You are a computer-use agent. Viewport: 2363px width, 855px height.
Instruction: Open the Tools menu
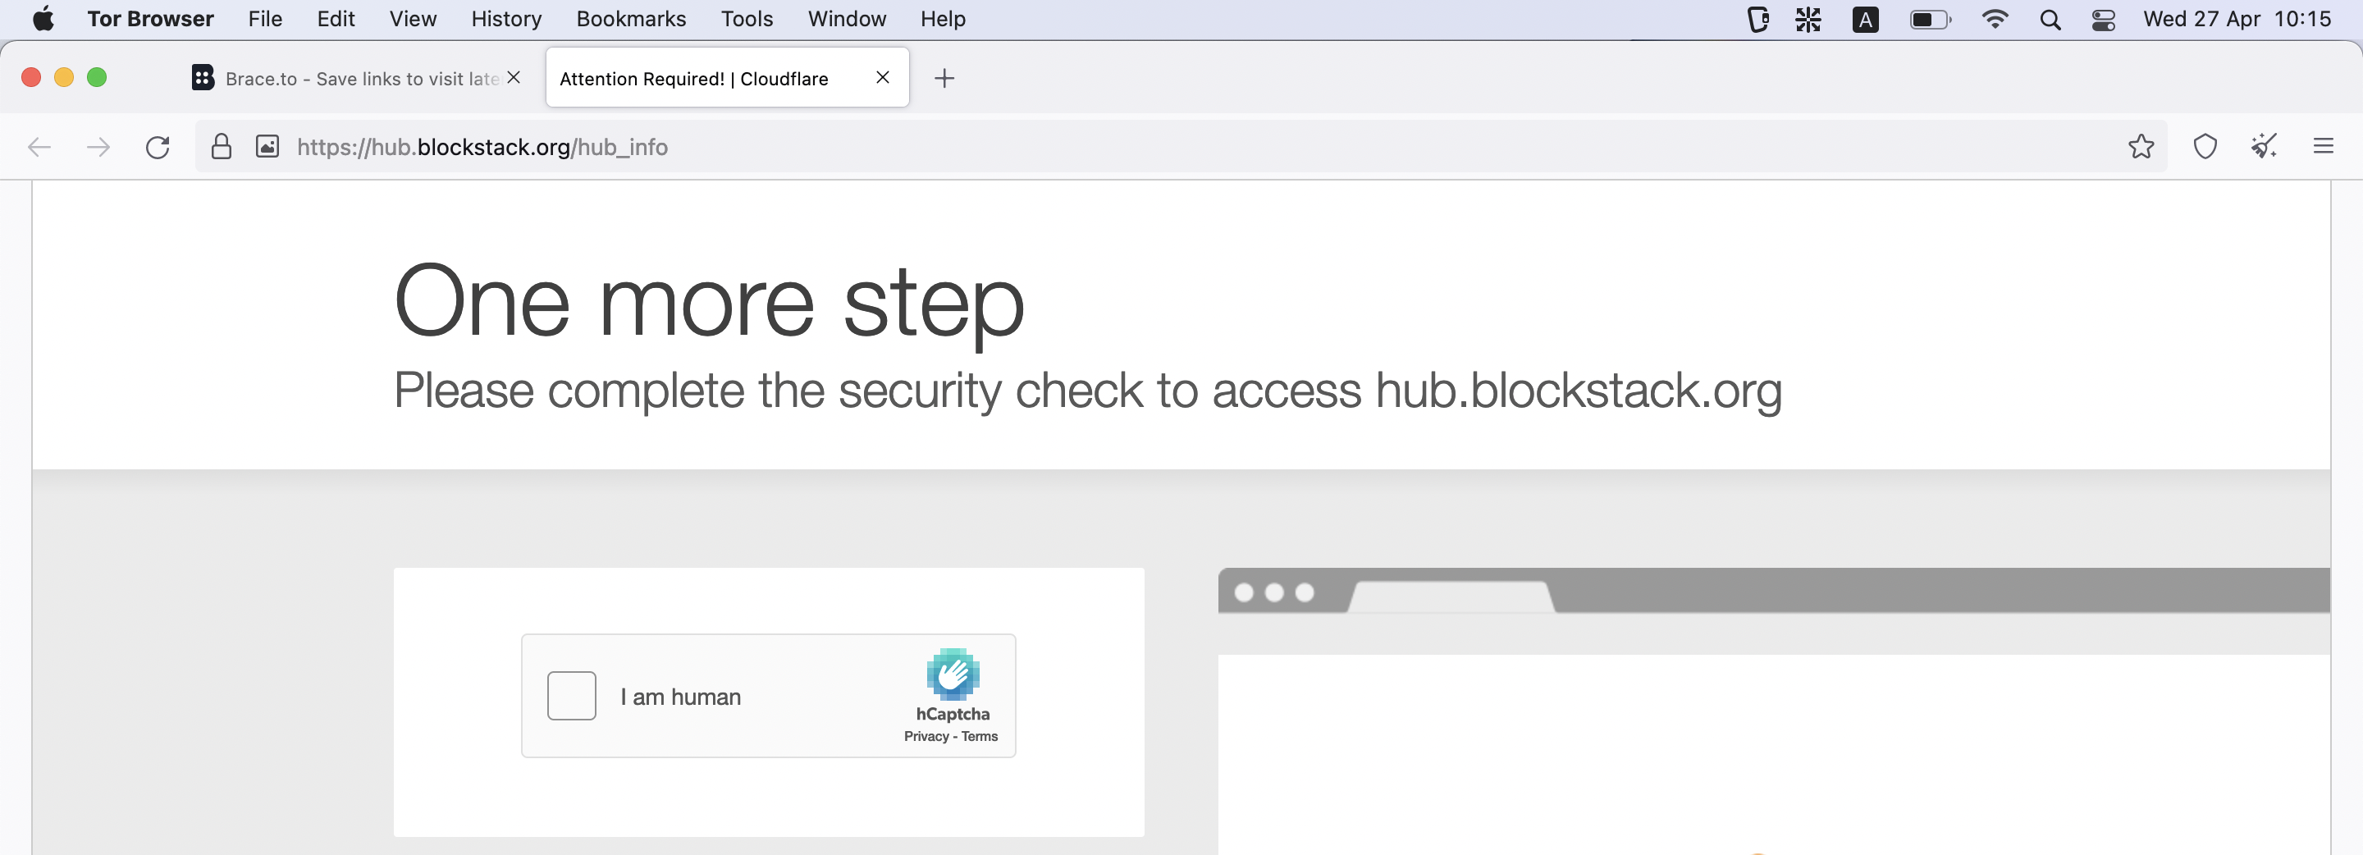tap(747, 18)
